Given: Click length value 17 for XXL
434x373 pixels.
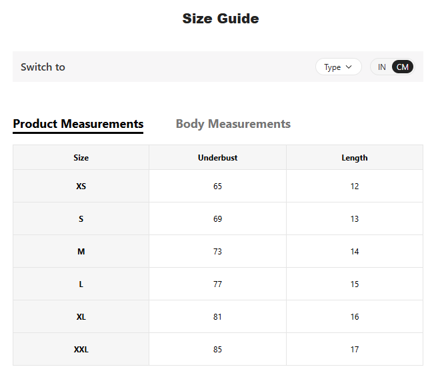Looking at the screenshot, I should coord(355,349).
